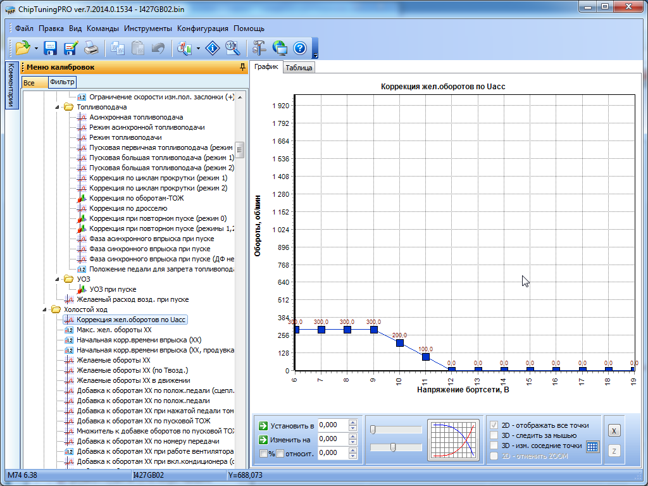Screen dimensions: 648x486
Task: Open the hammer and wrench settings icon
Action: 259,48
